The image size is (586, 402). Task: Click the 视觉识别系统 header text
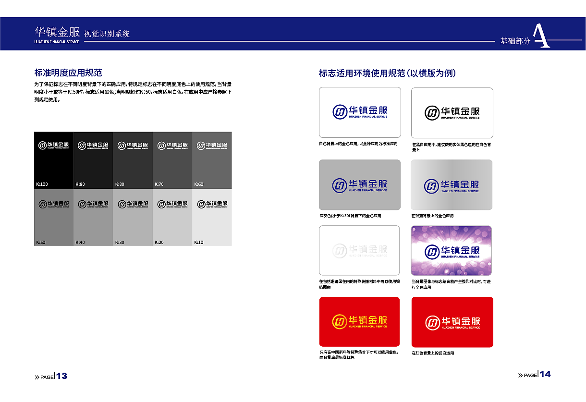click(x=107, y=34)
